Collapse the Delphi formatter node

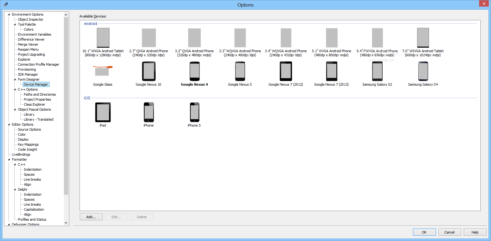click(x=15, y=189)
